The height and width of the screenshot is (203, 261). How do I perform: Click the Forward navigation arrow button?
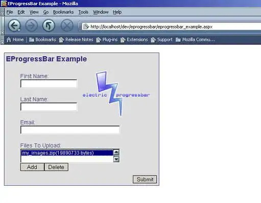pyautogui.click(x=31, y=26)
